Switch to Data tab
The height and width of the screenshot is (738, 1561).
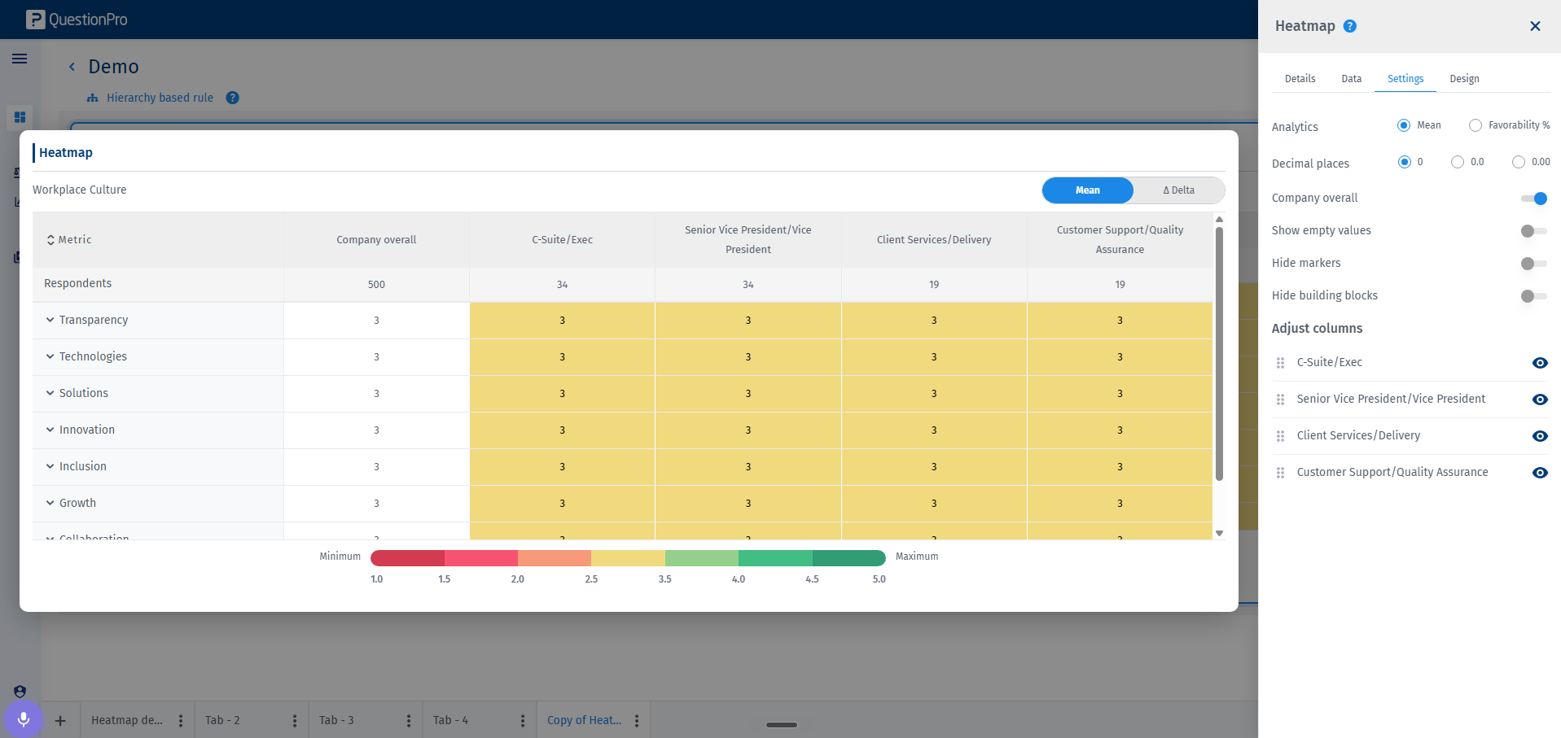click(x=1352, y=79)
